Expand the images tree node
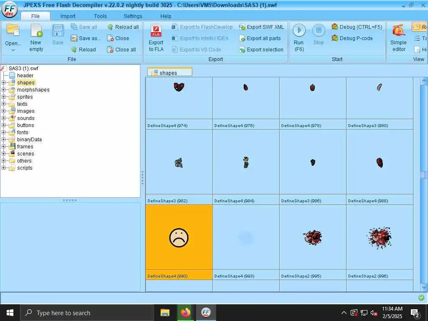The width and height of the screenshot is (428, 321). 3,111
